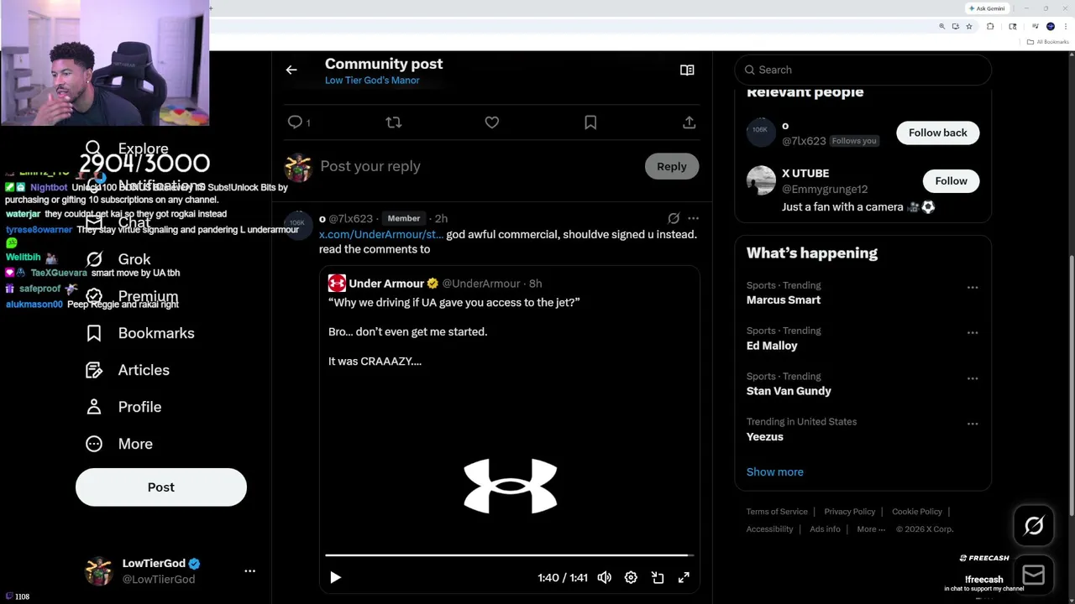Open o's avatar in Relevant people
Image resolution: width=1075 pixels, height=604 pixels.
pos(761,132)
